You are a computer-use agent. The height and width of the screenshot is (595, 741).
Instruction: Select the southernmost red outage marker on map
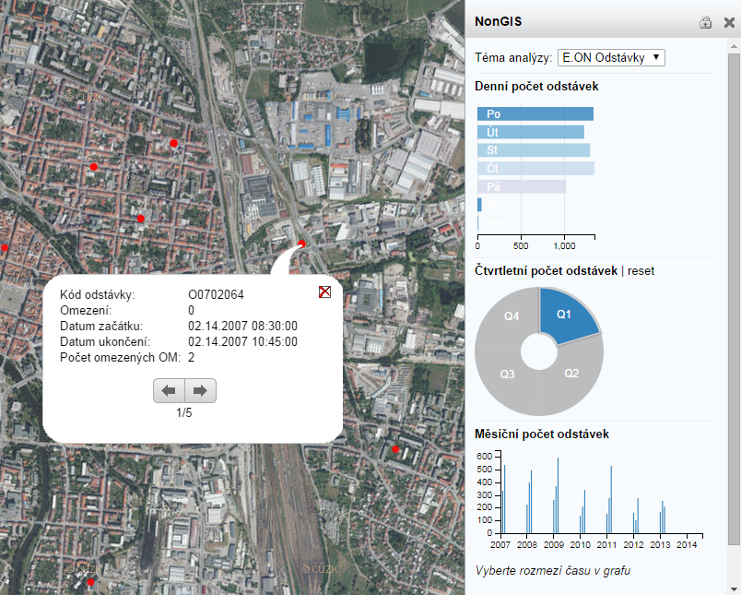(90, 582)
